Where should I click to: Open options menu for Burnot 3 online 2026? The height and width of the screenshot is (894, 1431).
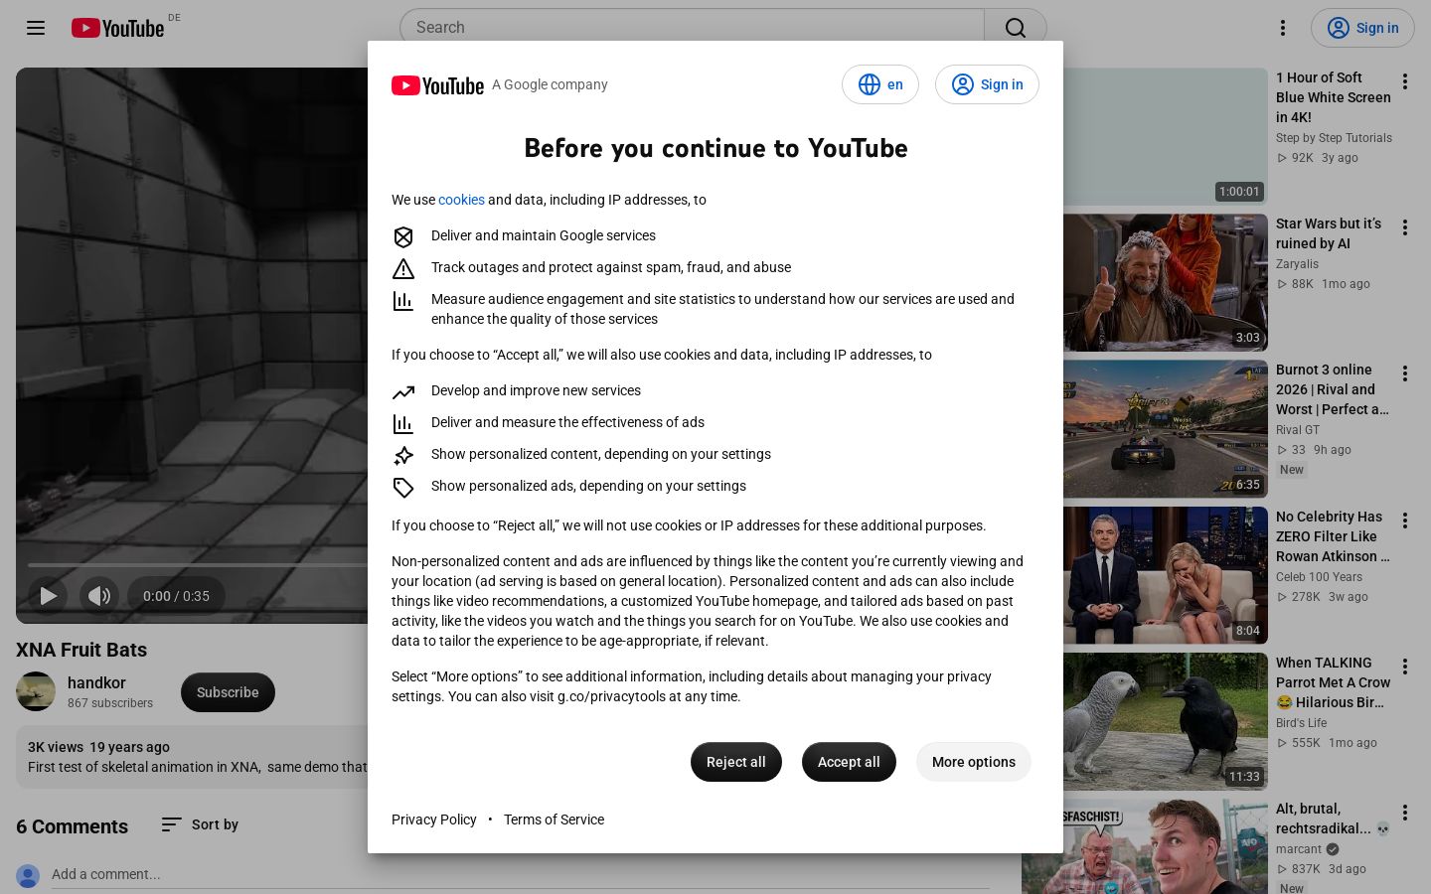pyautogui.click(x=1405, y=373)
